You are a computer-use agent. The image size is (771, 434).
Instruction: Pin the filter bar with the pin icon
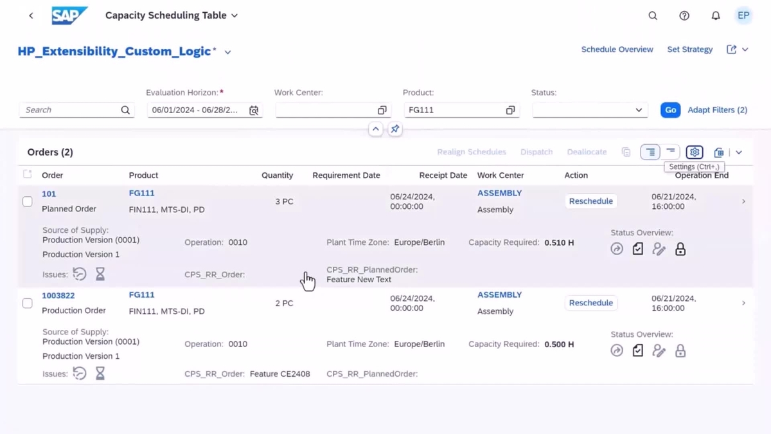coord(394,129)
